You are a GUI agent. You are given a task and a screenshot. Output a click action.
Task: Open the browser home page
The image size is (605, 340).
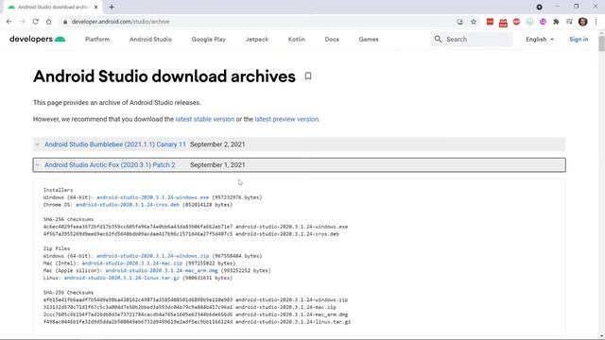48,22
